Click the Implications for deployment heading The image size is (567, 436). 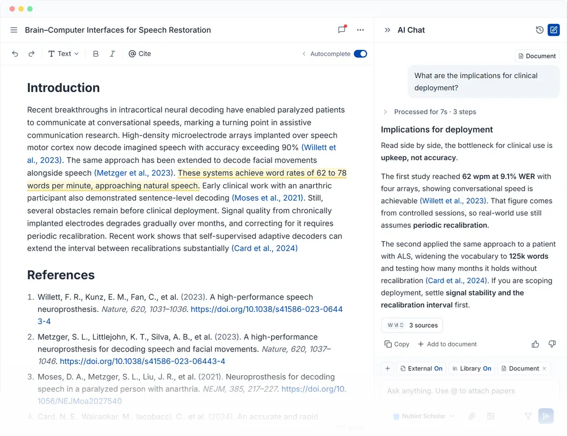[x=437, y=129]
